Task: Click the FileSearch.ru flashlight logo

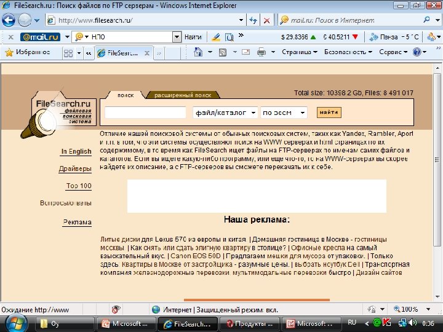Action: click(x=58, y=114)
